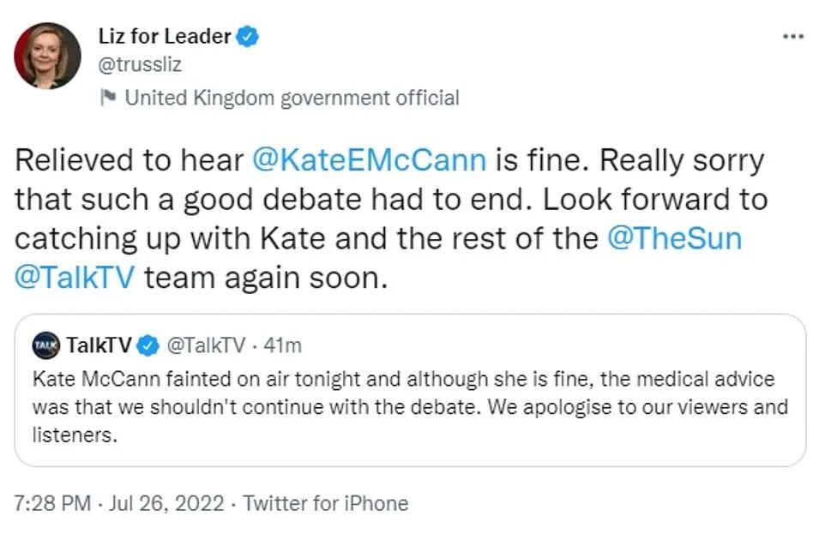Click the TalkTV verified badge in the quoted tweet
Screen dimensions: 825x540
(148, 345)
